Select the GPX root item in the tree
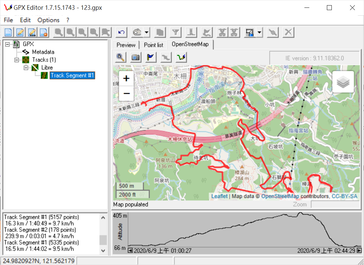The height and width of the screenshot is (265, 364). (28, 44)
